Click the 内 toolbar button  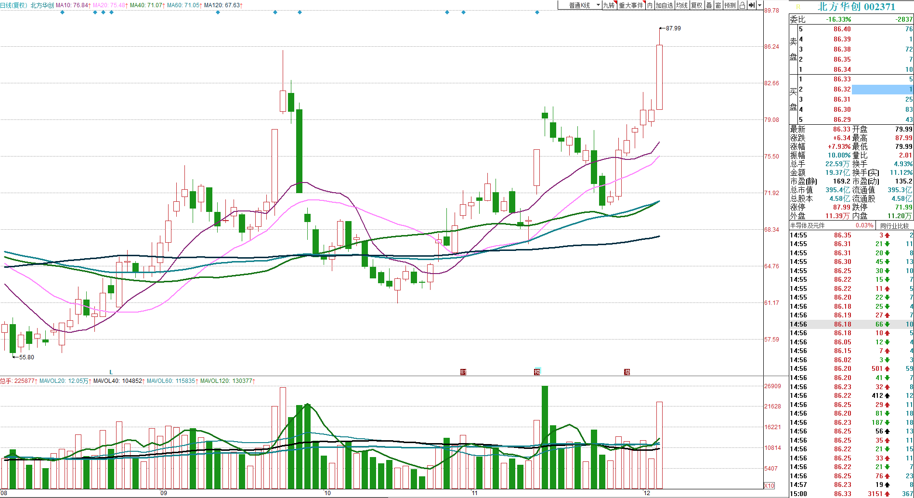(650, 5)
